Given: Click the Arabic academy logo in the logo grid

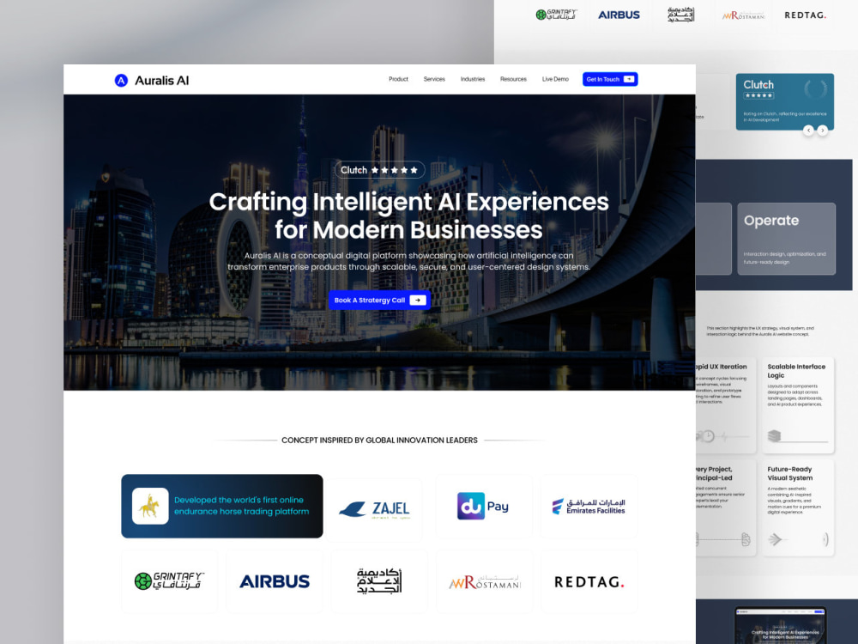Looking at the screenshot, I should coord(379,581).
